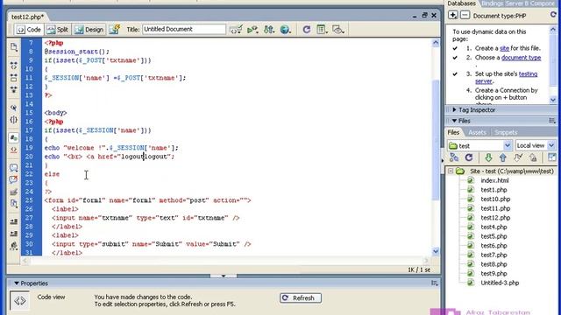Screen dimensions: 561x315
Task: Click the Select Parent Tag icon
Action: click(x=14, y=108)
